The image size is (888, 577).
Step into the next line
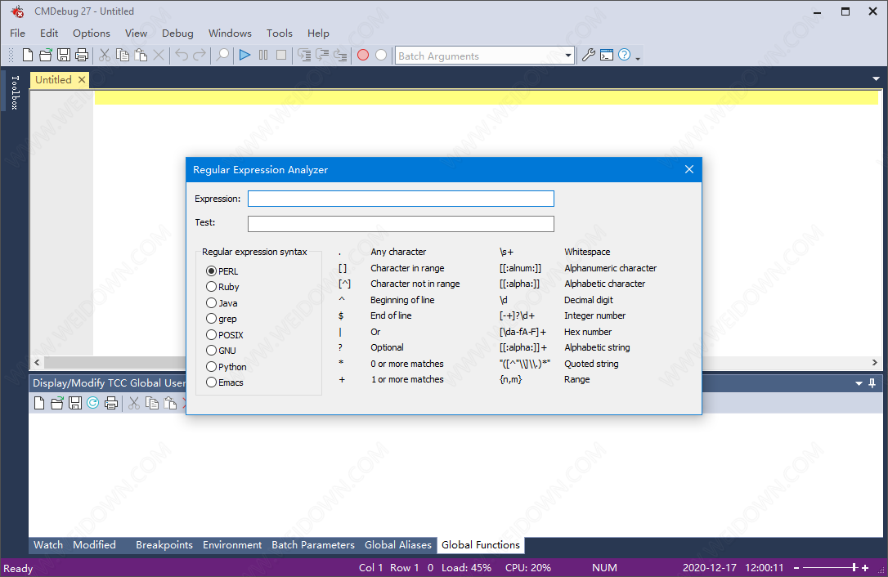click(x=304, y=55)
